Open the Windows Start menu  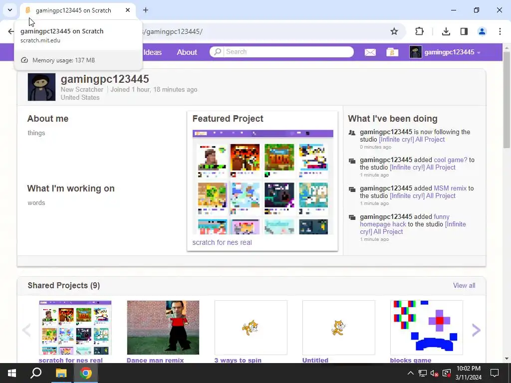(12, 373)
